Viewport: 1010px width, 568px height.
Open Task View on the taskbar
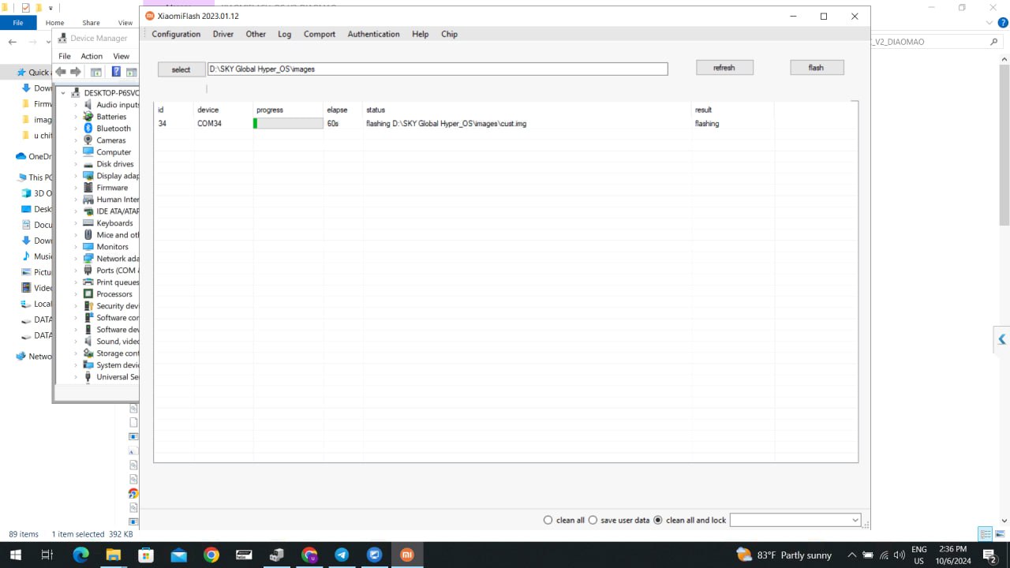tap(47, 555)
